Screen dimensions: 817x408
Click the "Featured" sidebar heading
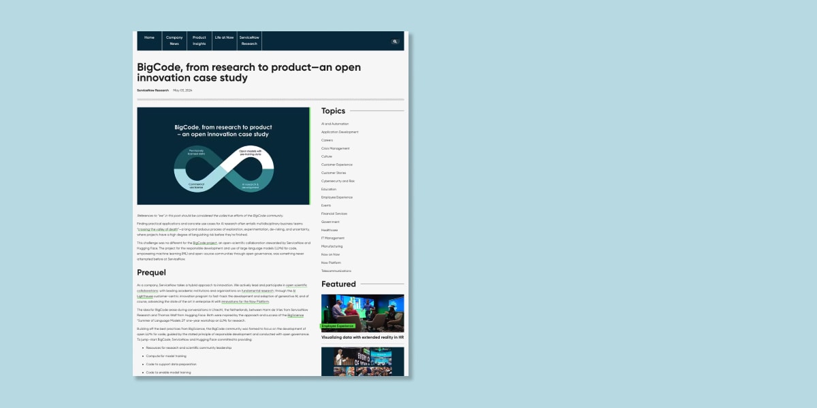[338, 284]
